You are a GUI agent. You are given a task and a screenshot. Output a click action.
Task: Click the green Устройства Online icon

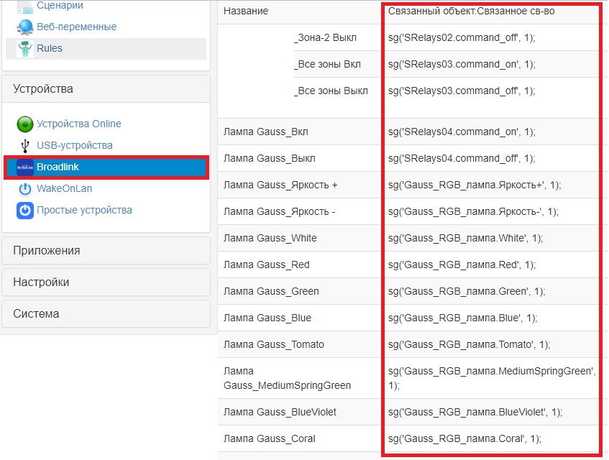(x=25, y=124)
